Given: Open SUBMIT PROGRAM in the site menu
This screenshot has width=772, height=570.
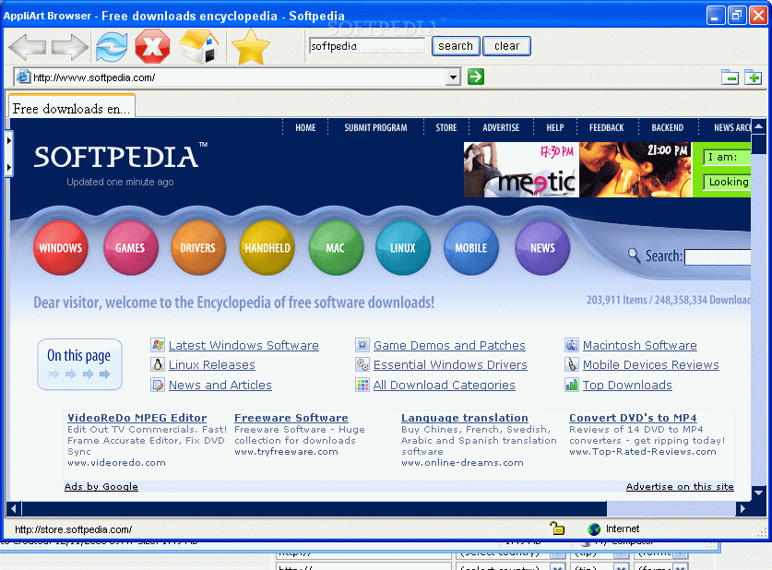Looking at the screenshot, I should point(375,127).
